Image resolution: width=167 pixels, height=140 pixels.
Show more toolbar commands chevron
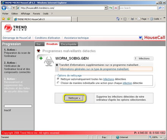click(164, 18)
